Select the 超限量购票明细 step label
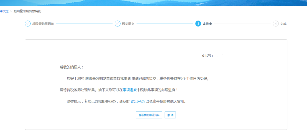 point(43,24)
